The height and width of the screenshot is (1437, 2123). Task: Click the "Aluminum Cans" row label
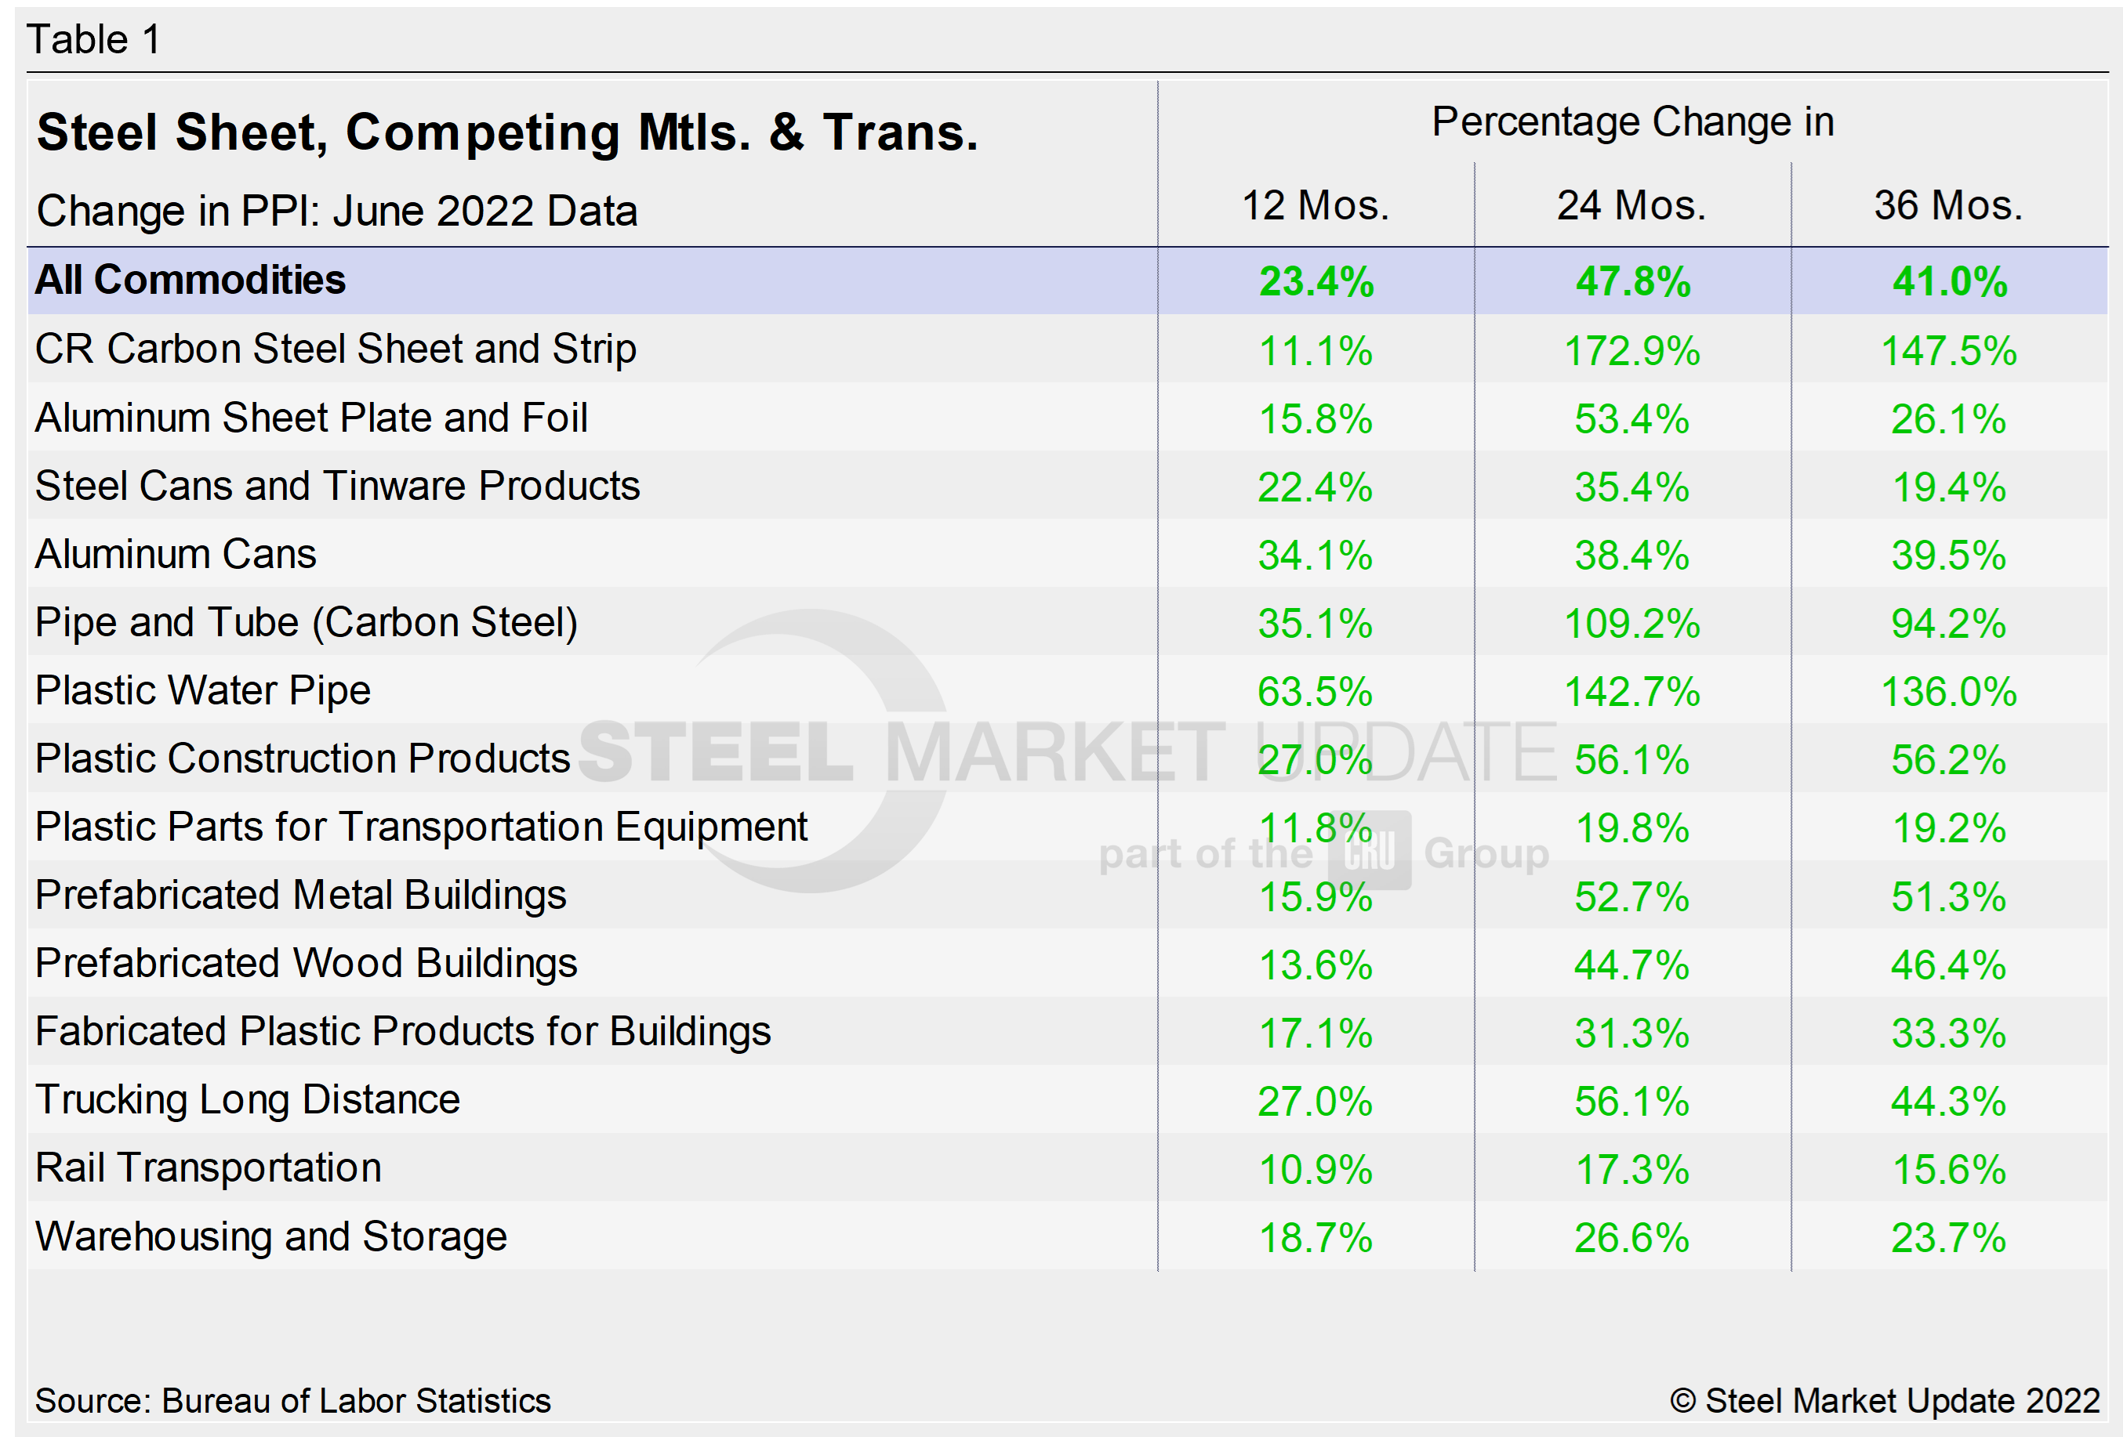point(176,554)
